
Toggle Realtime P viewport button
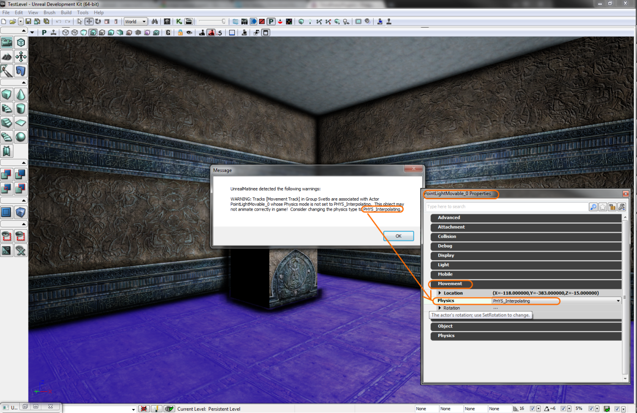44,33
